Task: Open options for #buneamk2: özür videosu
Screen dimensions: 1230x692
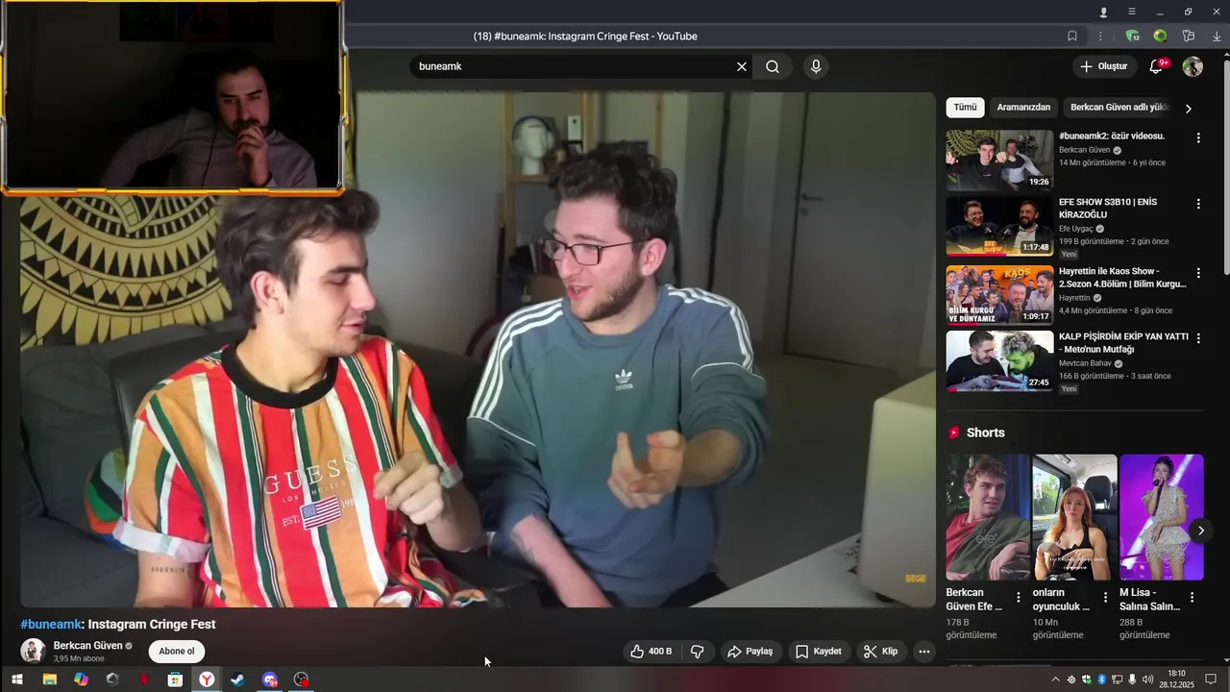Action: click(1198, 137)
